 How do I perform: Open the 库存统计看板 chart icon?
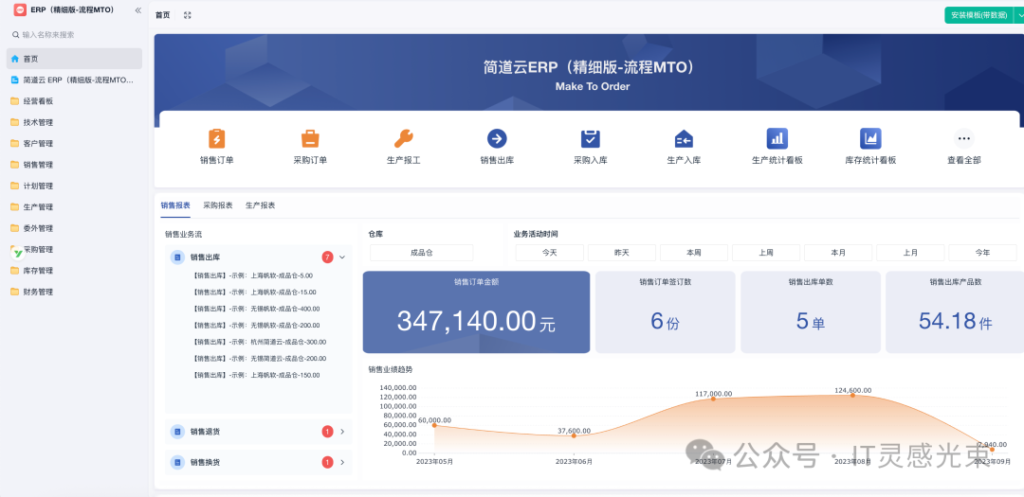point(869,139)
